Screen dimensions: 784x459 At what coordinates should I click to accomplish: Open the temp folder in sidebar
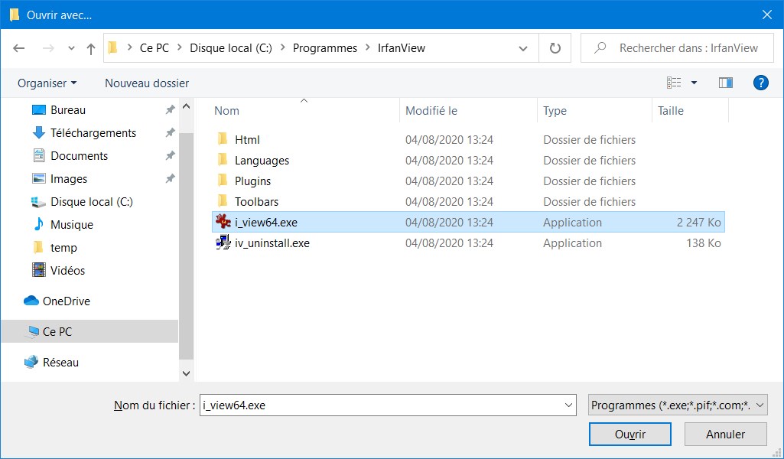[x=63, y=248]
